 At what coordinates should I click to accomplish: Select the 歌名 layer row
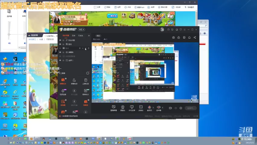(x=75, y=44)
